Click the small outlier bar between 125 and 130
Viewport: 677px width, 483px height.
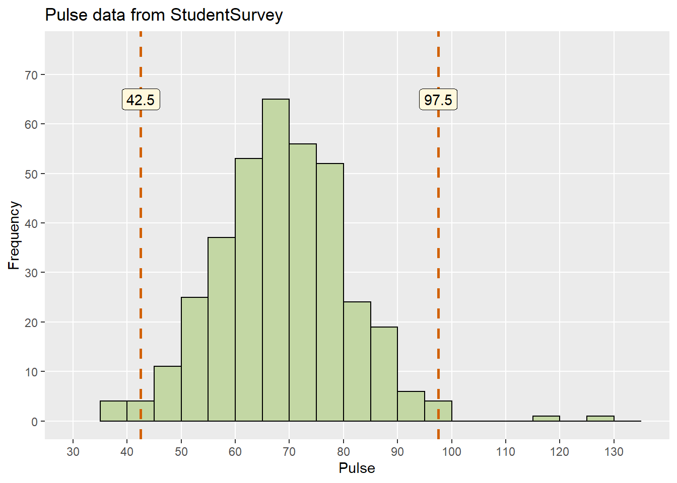[600, 419]
